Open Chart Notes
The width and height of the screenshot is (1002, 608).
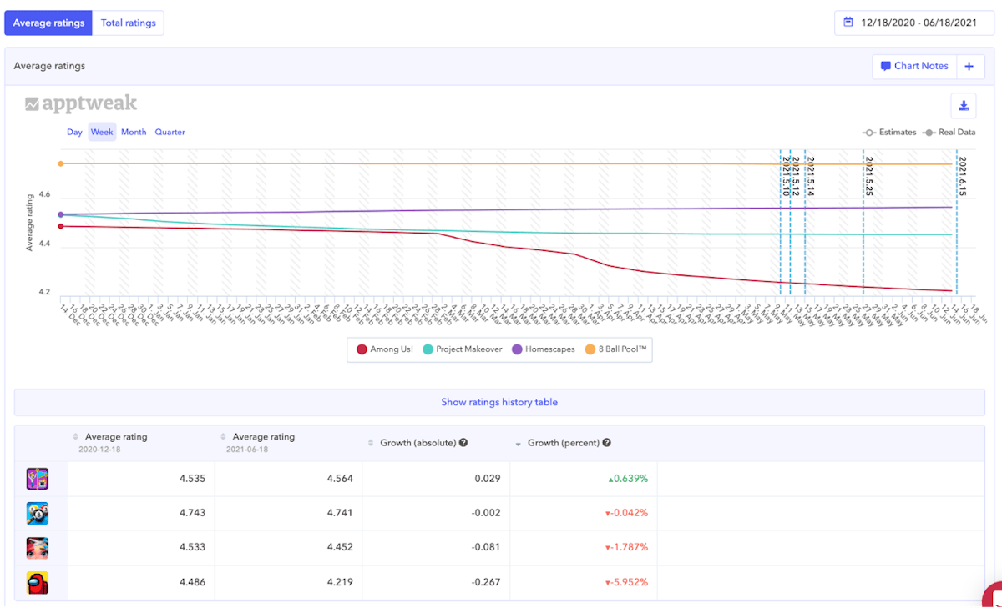(913, 67)
